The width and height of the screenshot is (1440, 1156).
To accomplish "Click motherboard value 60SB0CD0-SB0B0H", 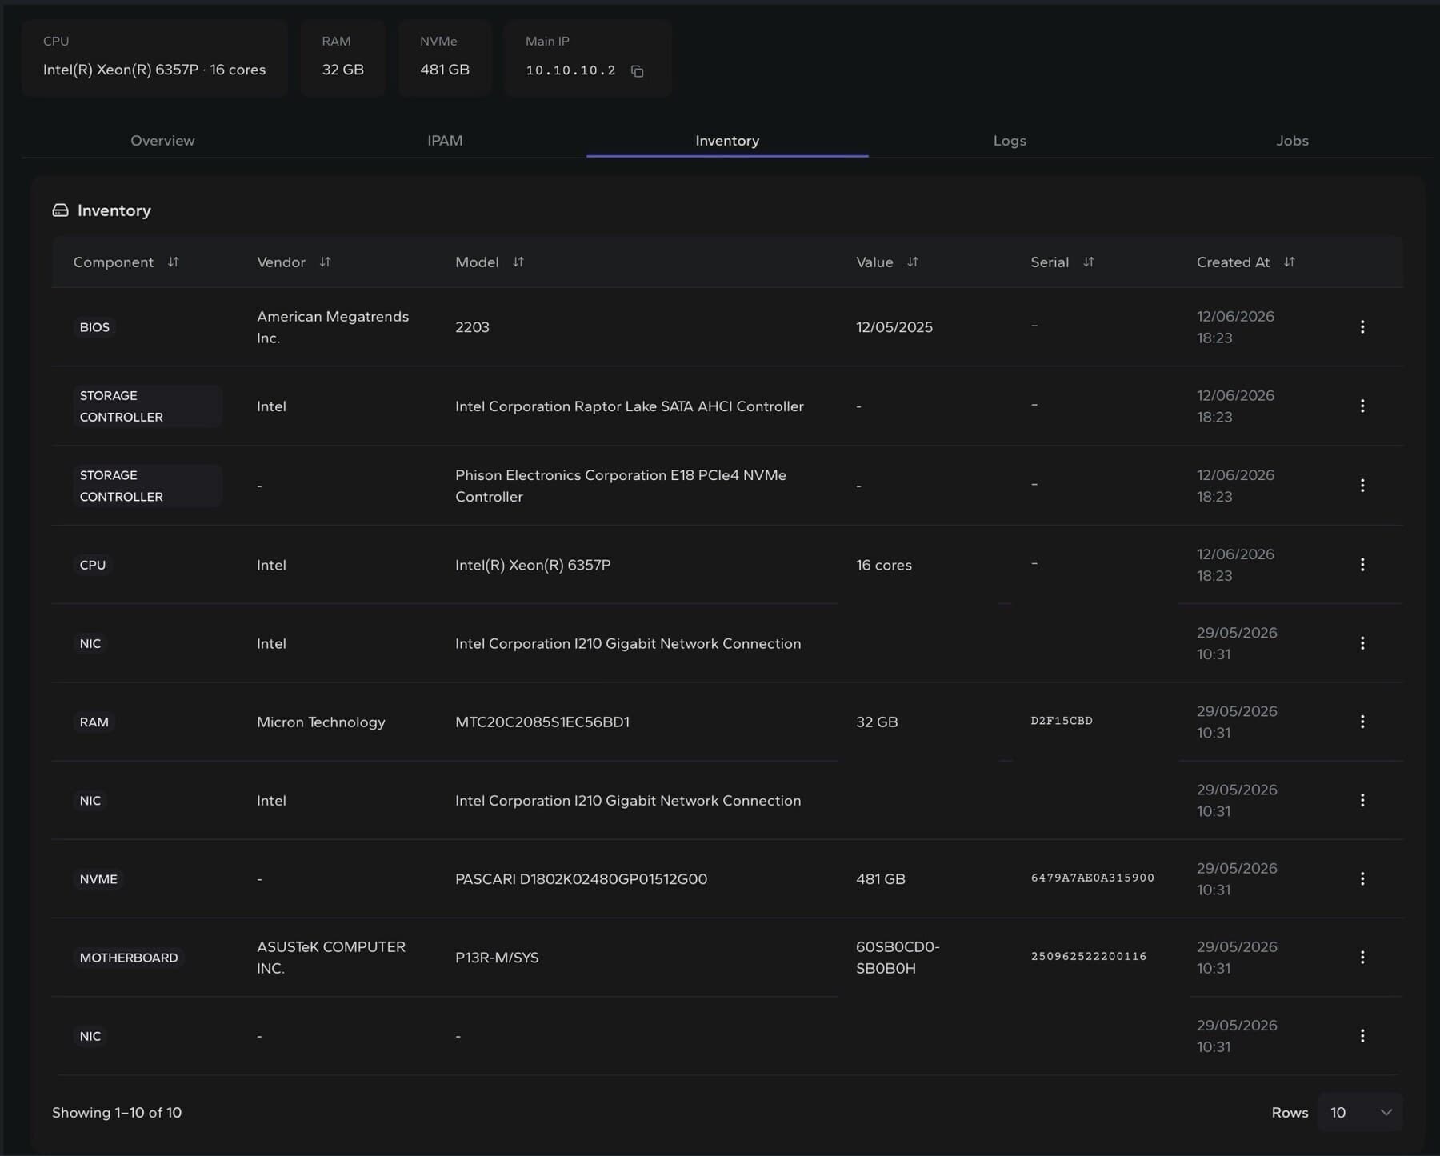I will (x=898, y=957).
